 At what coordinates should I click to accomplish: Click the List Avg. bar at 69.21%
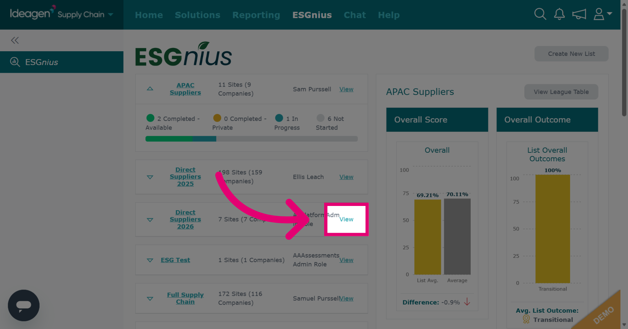coord(427,237)
